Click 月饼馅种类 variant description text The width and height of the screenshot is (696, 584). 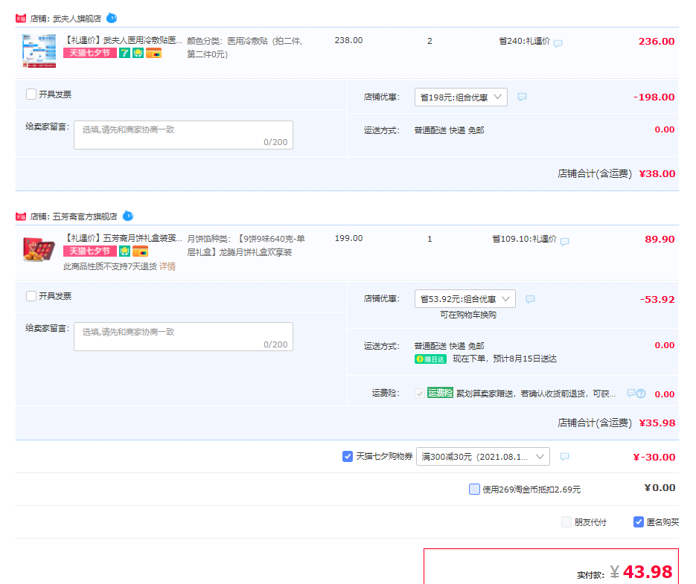point(246,246)
